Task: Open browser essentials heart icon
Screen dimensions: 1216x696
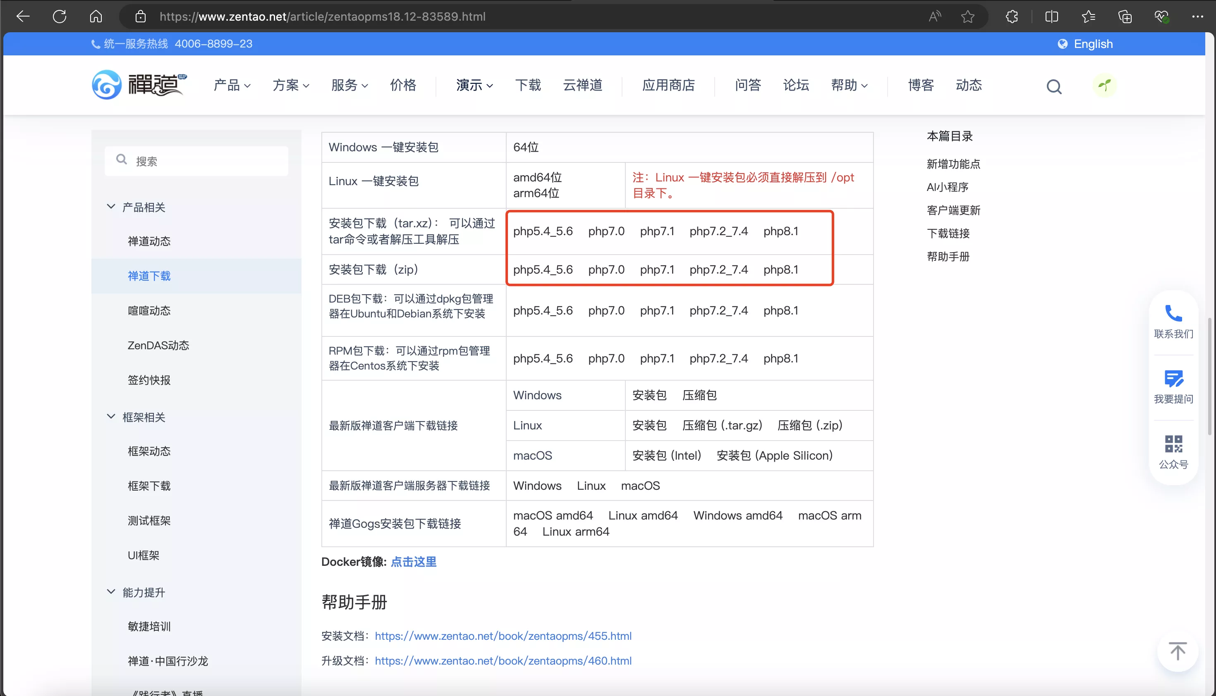Action: click(1162, 17)
